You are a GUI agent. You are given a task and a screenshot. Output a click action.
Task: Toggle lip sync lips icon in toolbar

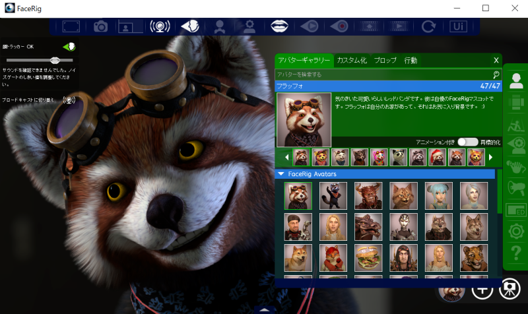(x=279, y=26)
